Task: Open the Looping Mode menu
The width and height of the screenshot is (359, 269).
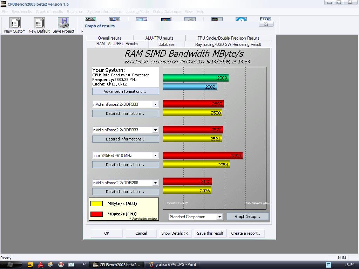Action: tap(137, 12)
